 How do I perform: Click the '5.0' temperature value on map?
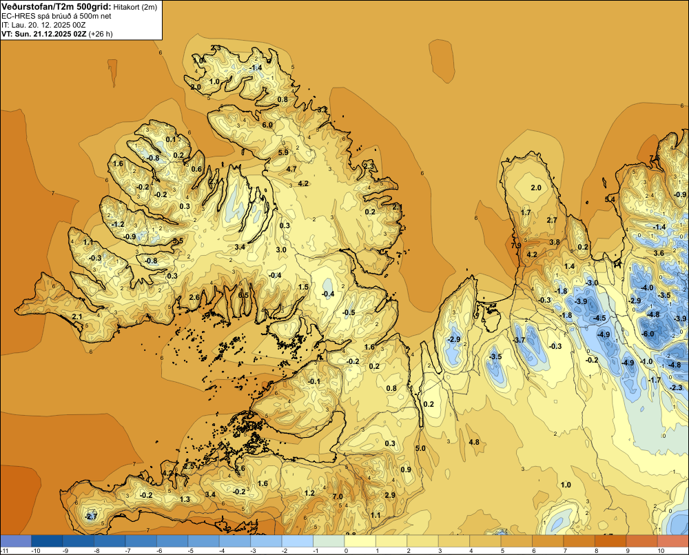[420, 449]
